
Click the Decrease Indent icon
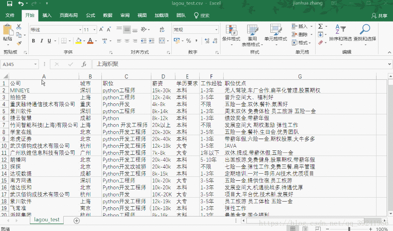(143, 41)
